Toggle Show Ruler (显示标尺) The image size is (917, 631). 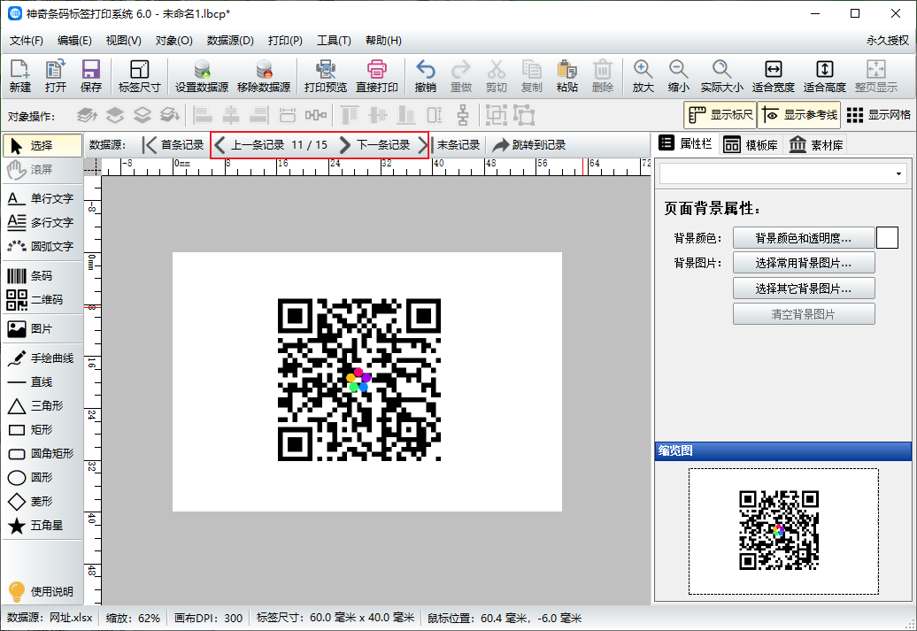point(720,115)
